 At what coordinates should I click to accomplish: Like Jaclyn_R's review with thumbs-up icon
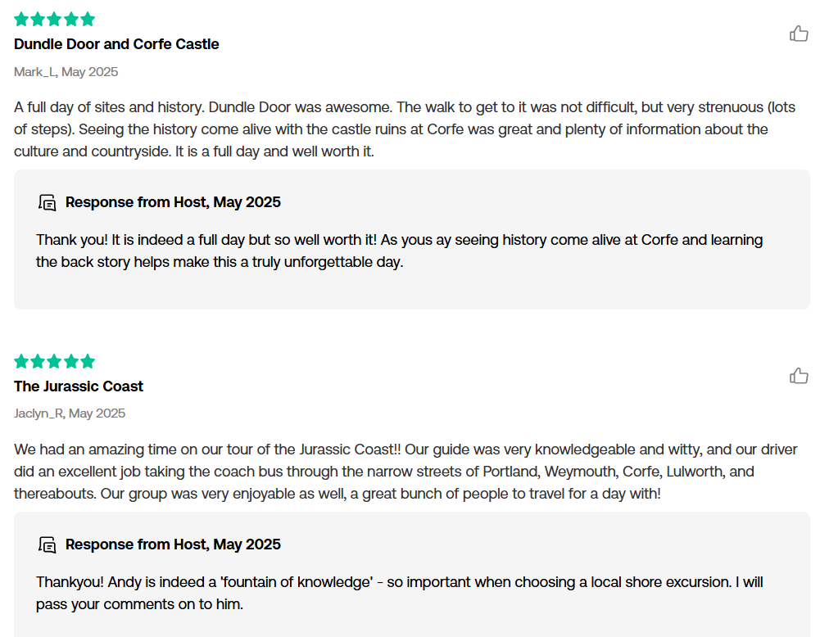pos(799,375)
